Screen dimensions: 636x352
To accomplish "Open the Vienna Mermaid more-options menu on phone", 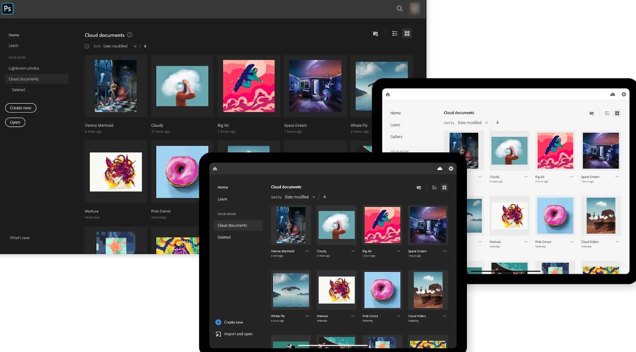I will pyautogui.click(x=307, y=251).
